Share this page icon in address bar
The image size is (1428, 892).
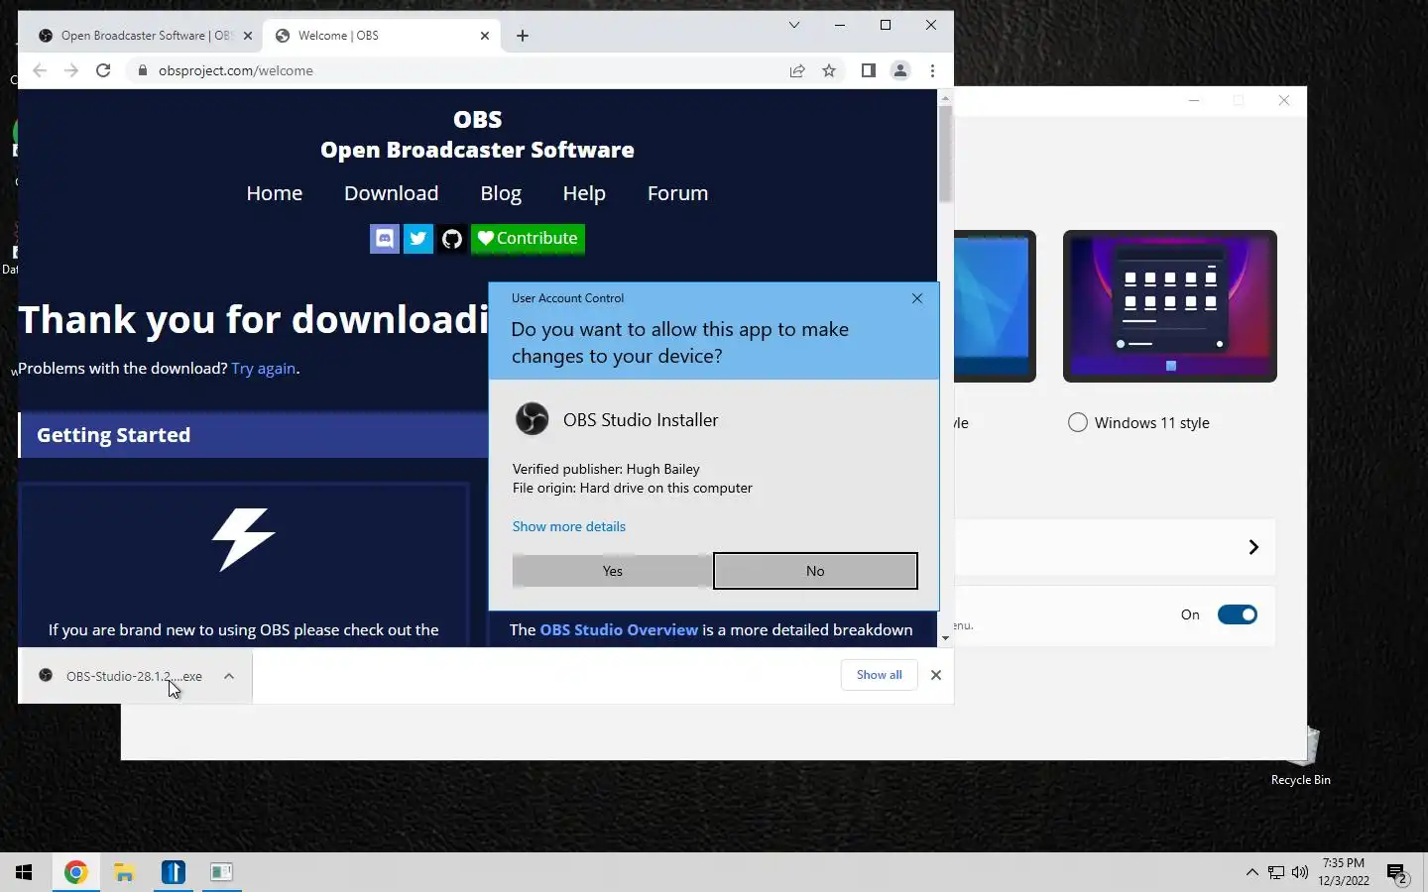pos(797,70)
